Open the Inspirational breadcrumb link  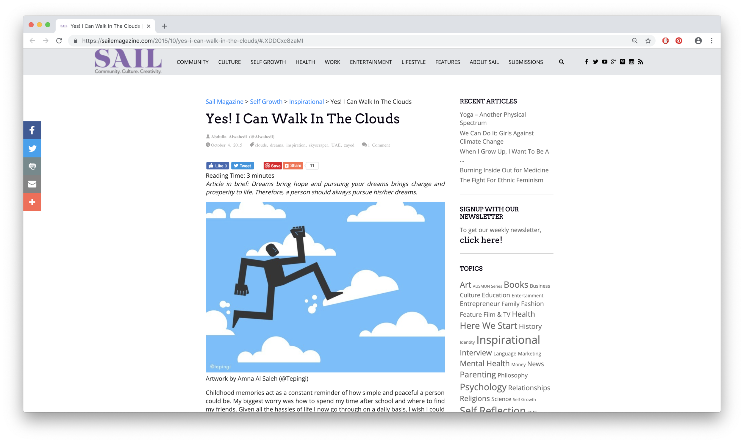(306, 102)
